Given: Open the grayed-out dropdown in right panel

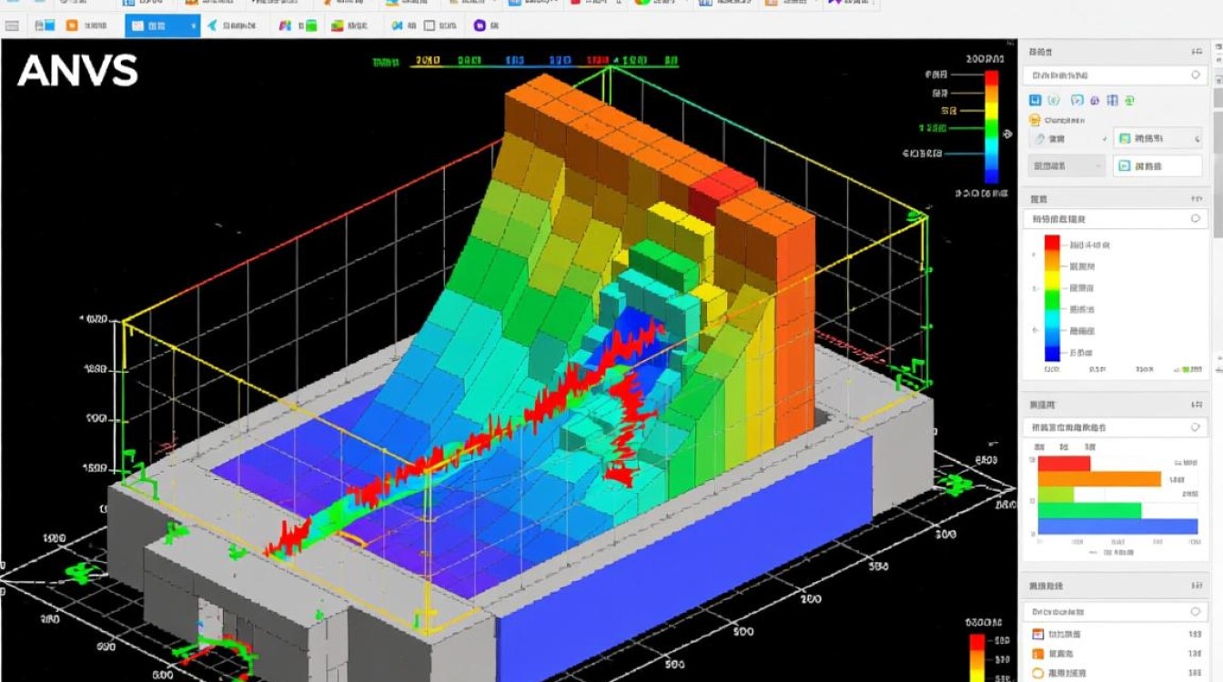Looking at the screenshot, I should point(1067,166).
